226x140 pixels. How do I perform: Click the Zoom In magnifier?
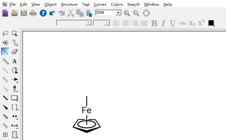(127, 13)
